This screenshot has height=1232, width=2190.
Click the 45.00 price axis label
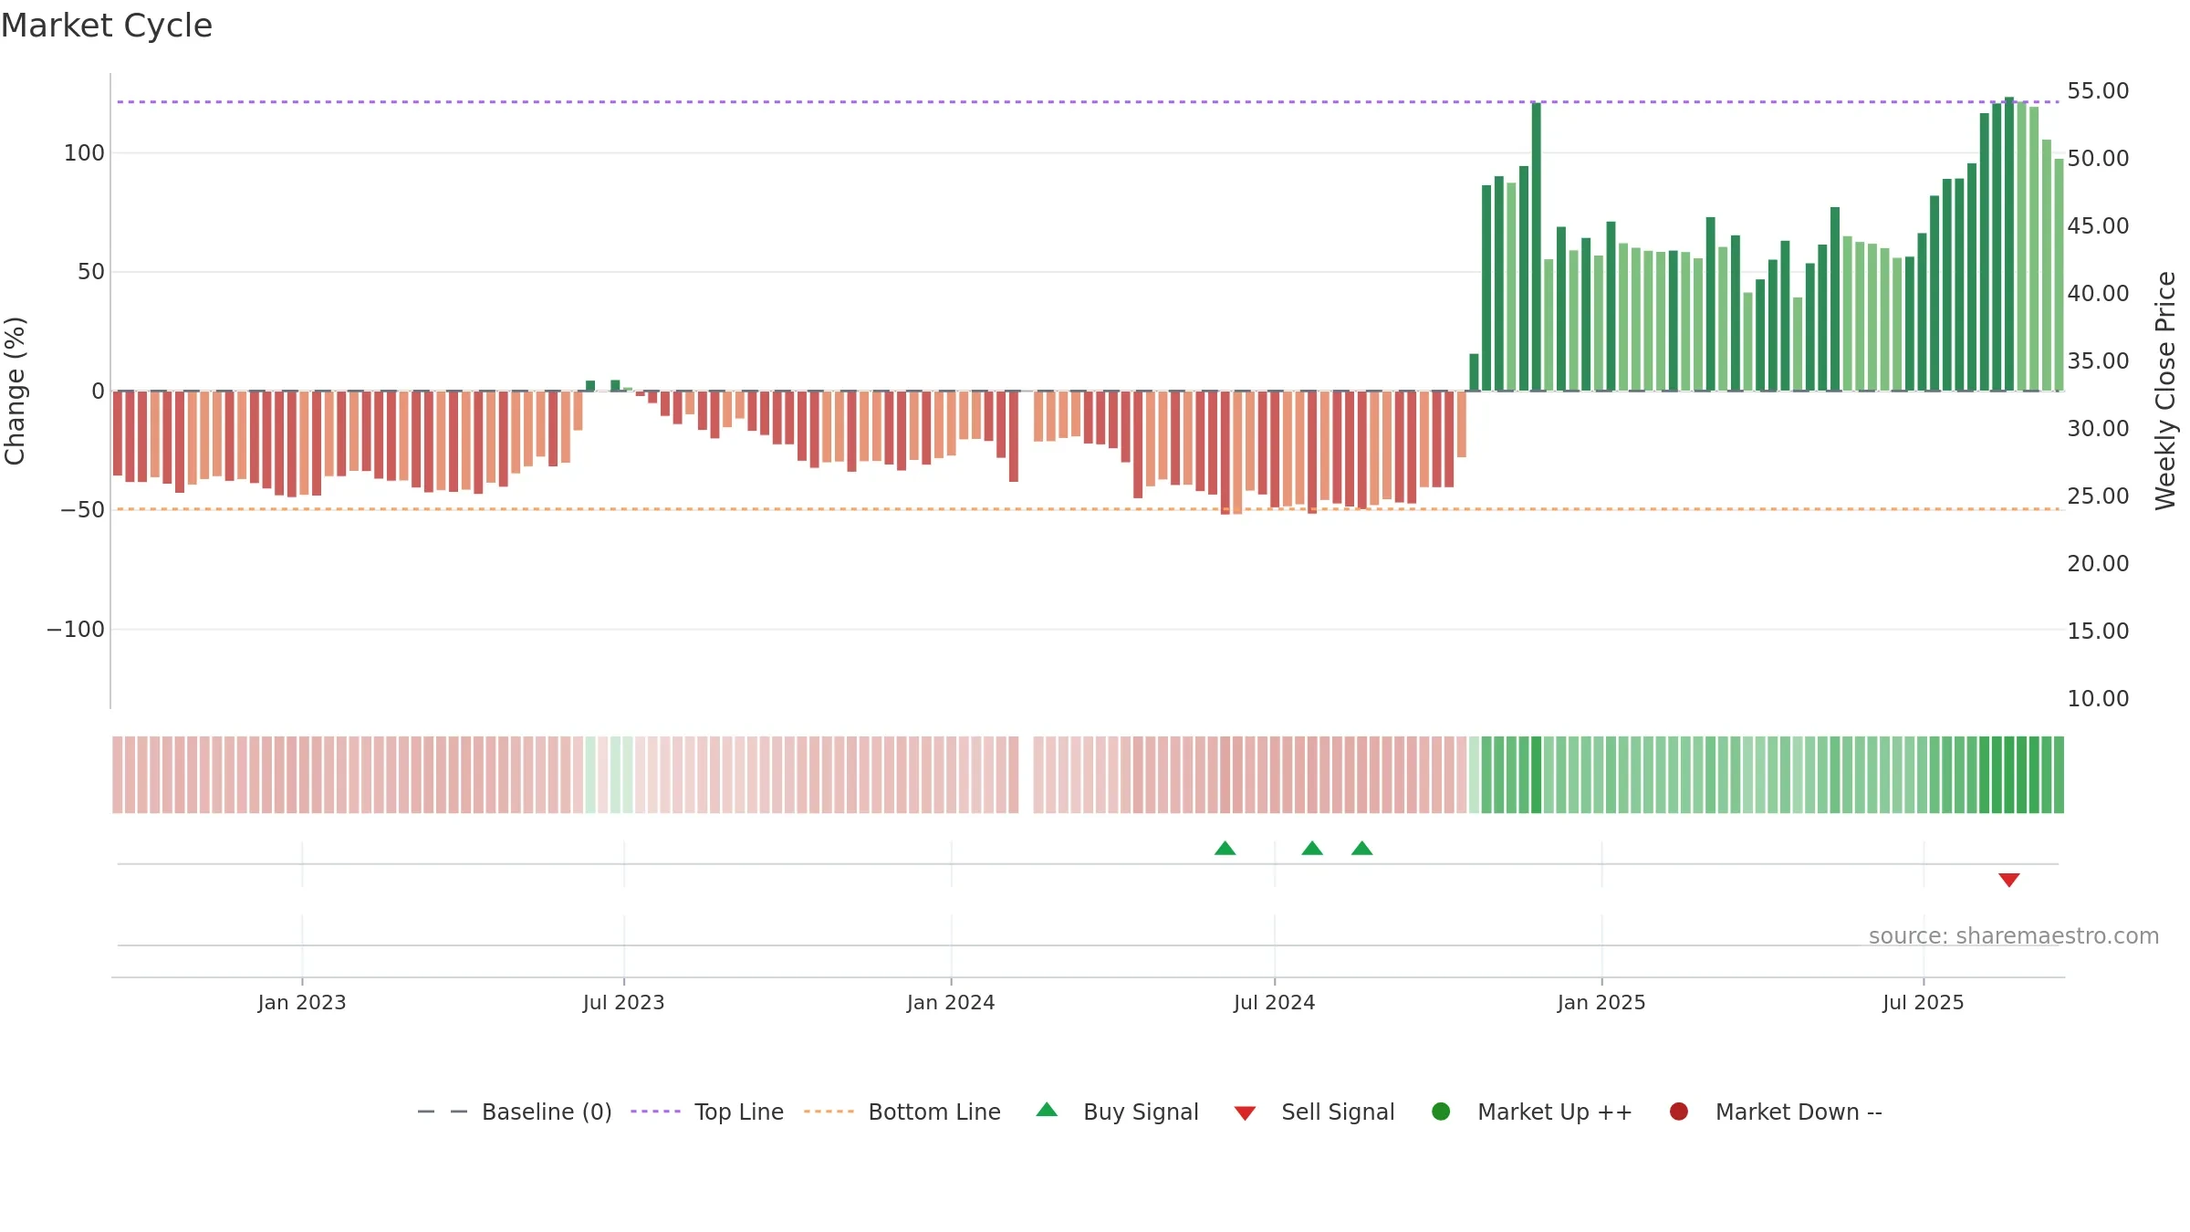coord(2098,226)
